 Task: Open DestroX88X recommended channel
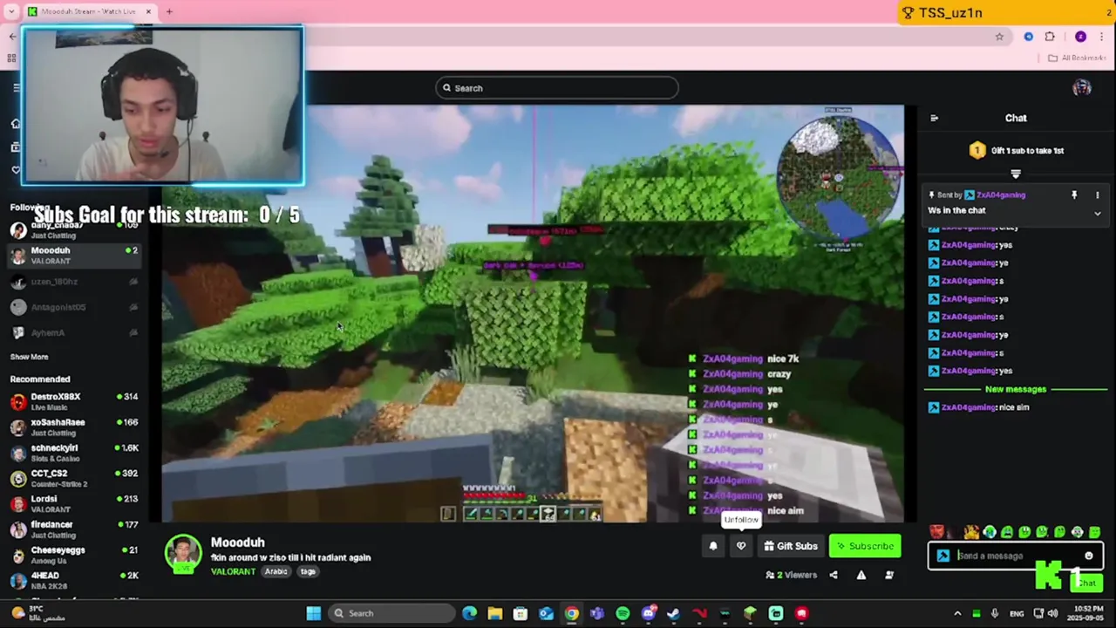pos(74,402)
